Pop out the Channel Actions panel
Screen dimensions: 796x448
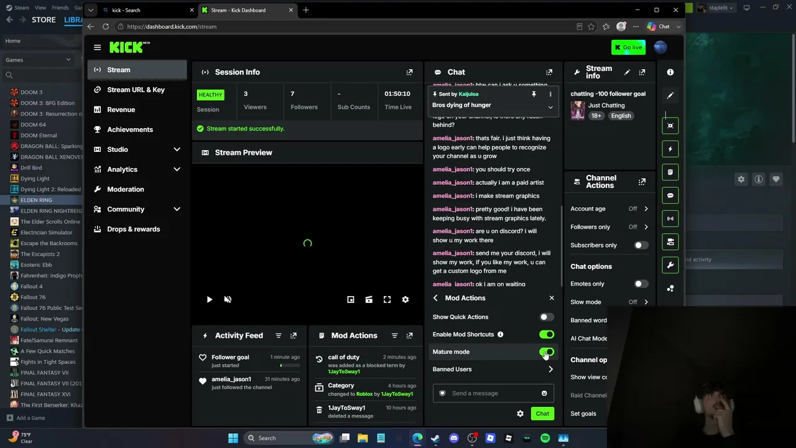pos(642,182)
